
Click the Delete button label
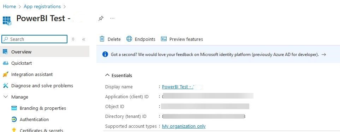(114, 39)
